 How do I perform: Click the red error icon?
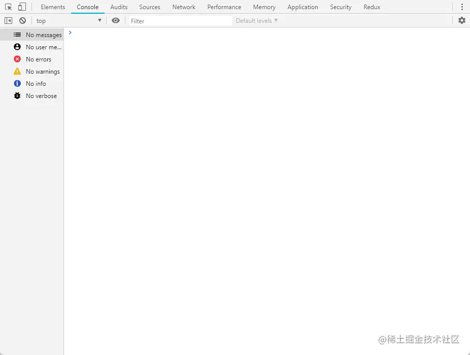point(17,59)
